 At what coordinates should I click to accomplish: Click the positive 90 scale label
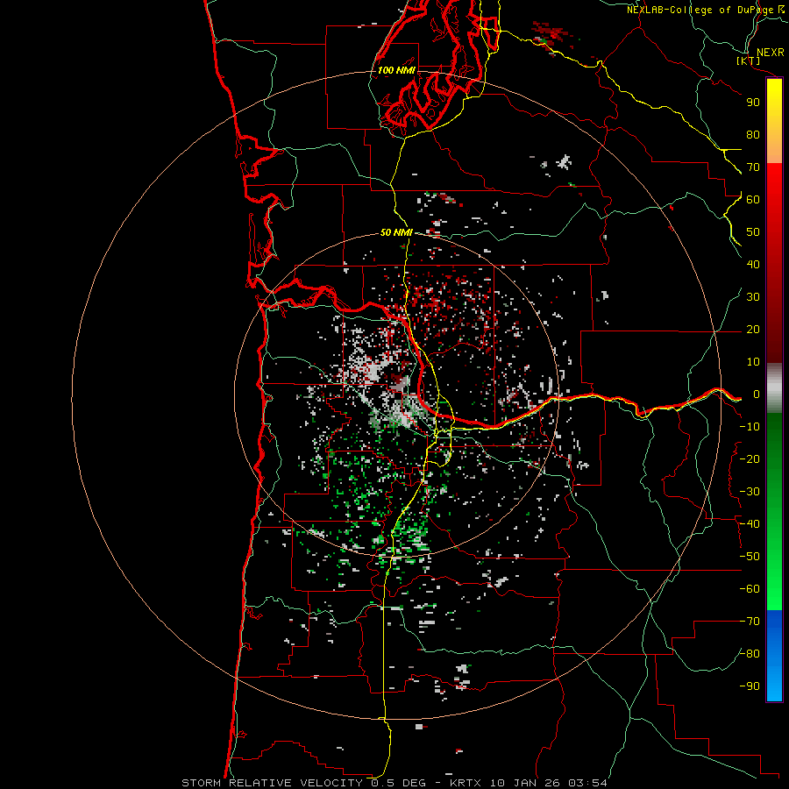(753, 103)
